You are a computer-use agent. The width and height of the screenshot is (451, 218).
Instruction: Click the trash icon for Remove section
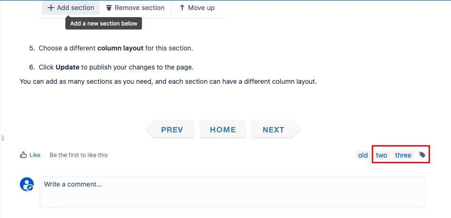coord(109,8)
